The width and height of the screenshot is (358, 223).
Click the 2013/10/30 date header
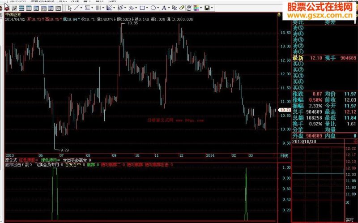pos(304,142)
